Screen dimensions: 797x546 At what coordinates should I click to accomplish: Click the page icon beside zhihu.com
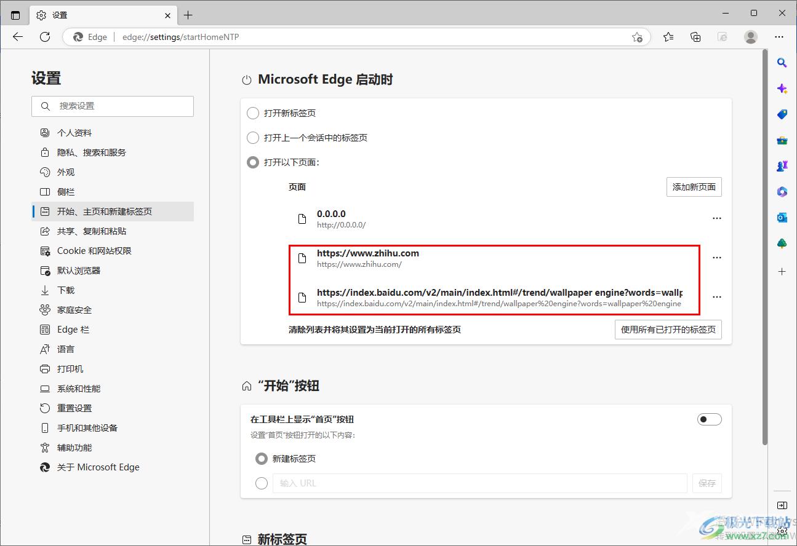click(x=302, y=258)
